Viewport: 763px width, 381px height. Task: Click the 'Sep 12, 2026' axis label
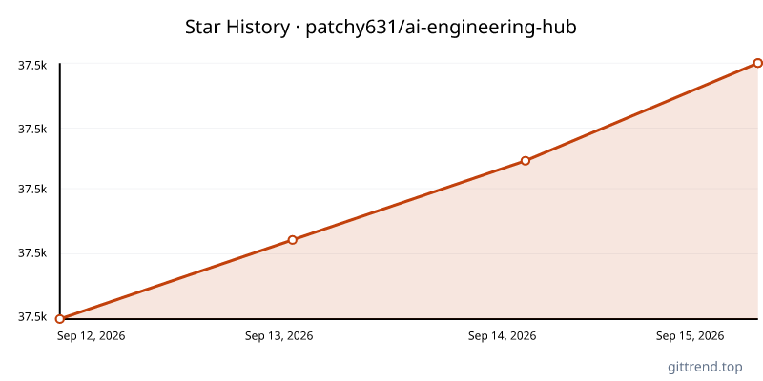(x=91, y=336)
